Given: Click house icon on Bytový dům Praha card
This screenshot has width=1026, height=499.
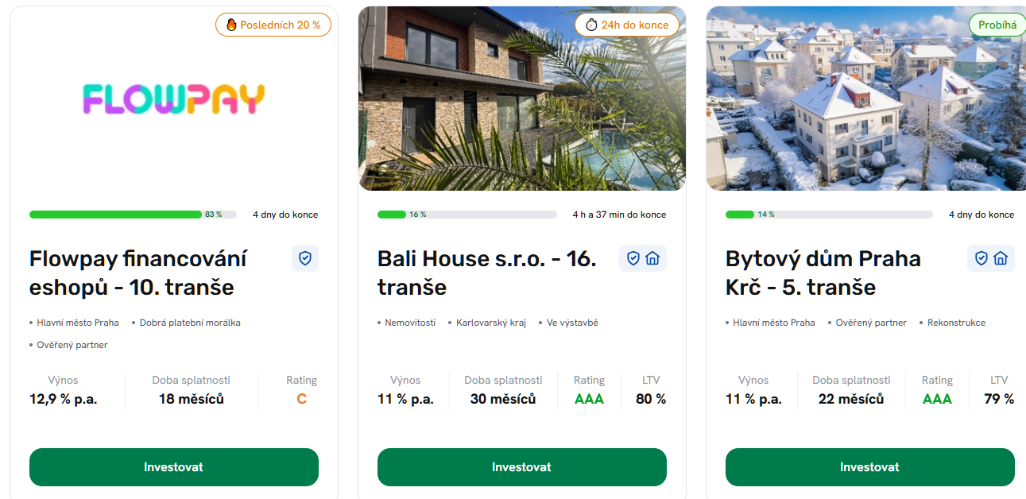Looking at the screenshot, I should click(1001, 258).
